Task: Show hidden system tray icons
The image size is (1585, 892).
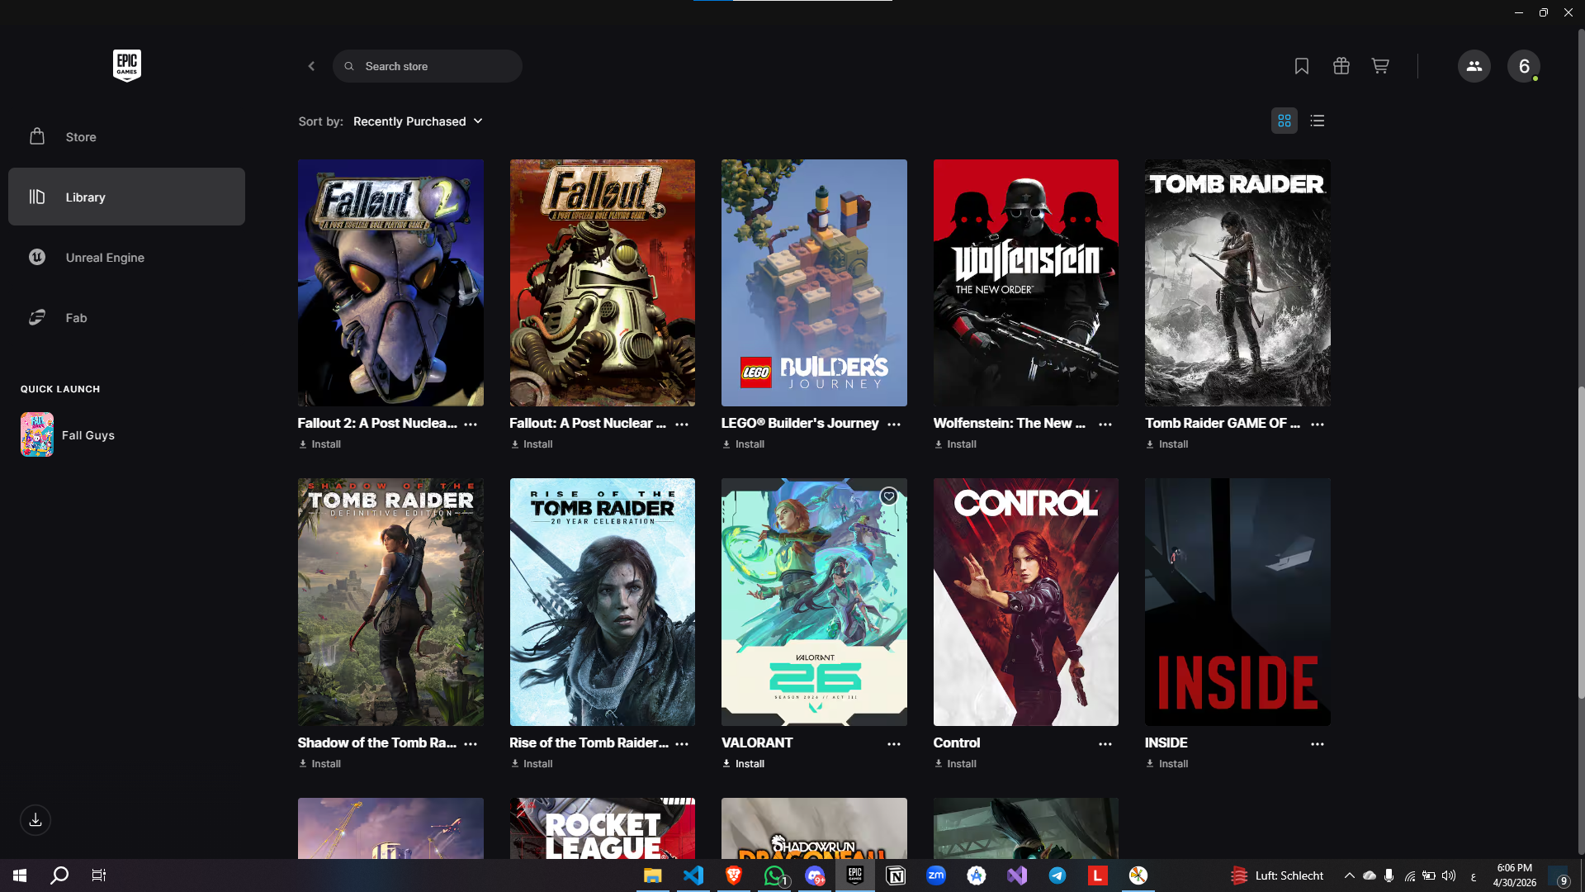Action: point(1350,875)
